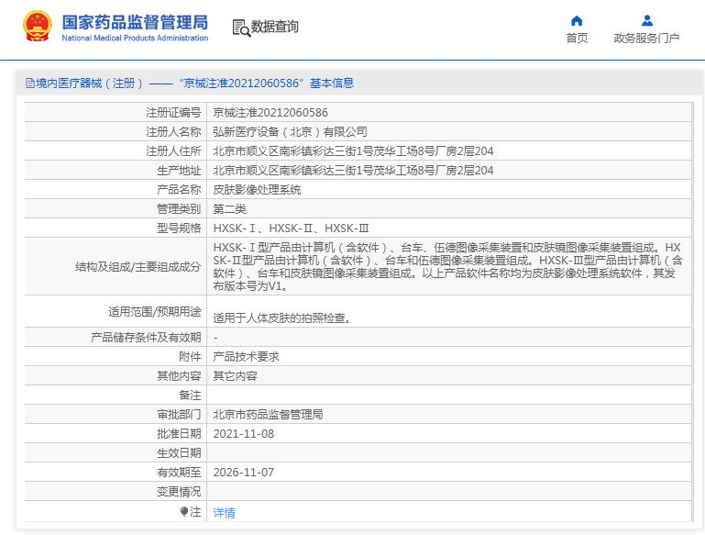Click the 注册人名称 label
Image resolution: width=705 pixels, height=535 pixels.
tap(173, 132)
